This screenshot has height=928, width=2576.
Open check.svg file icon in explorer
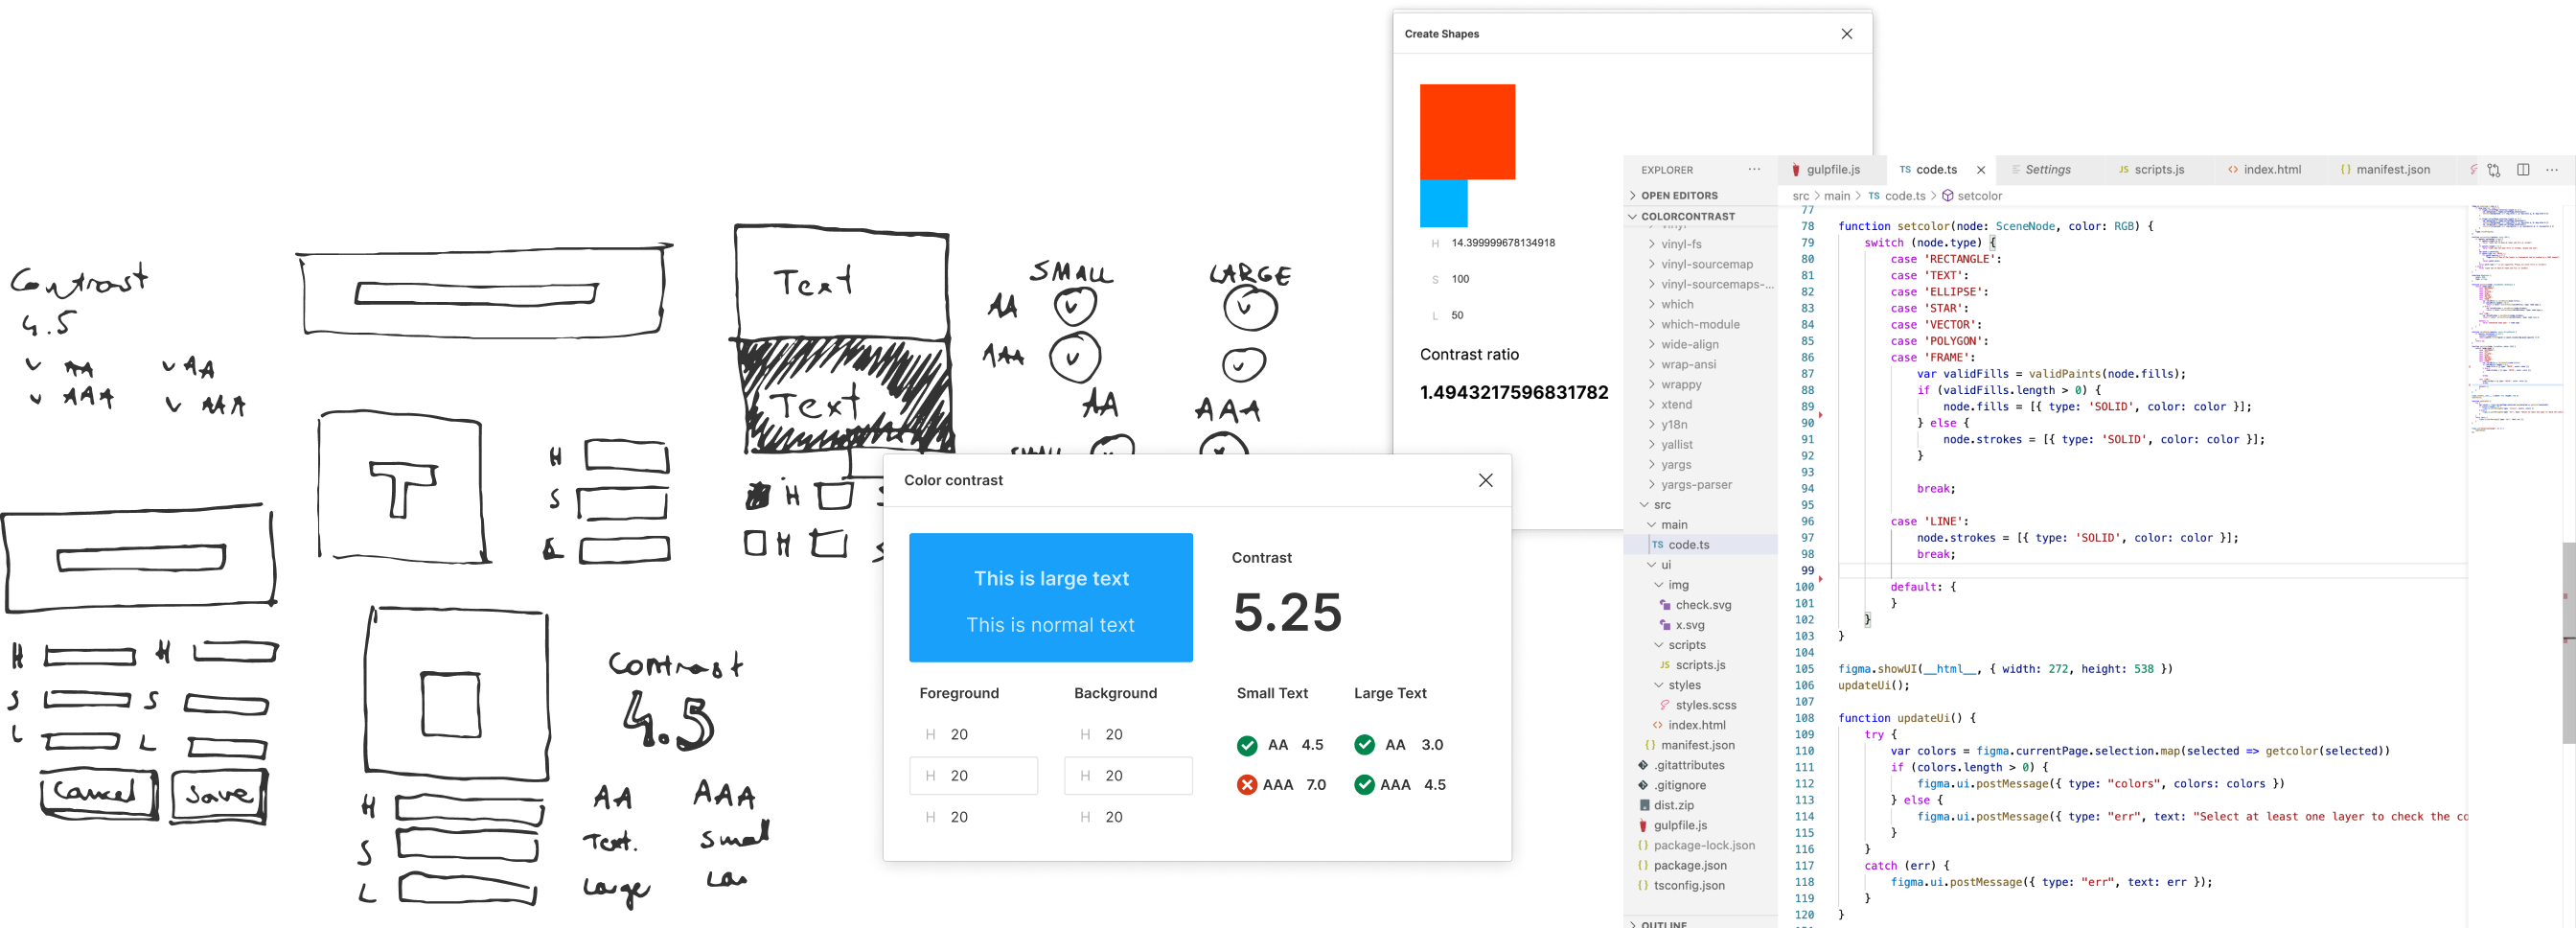point(1665,605)
